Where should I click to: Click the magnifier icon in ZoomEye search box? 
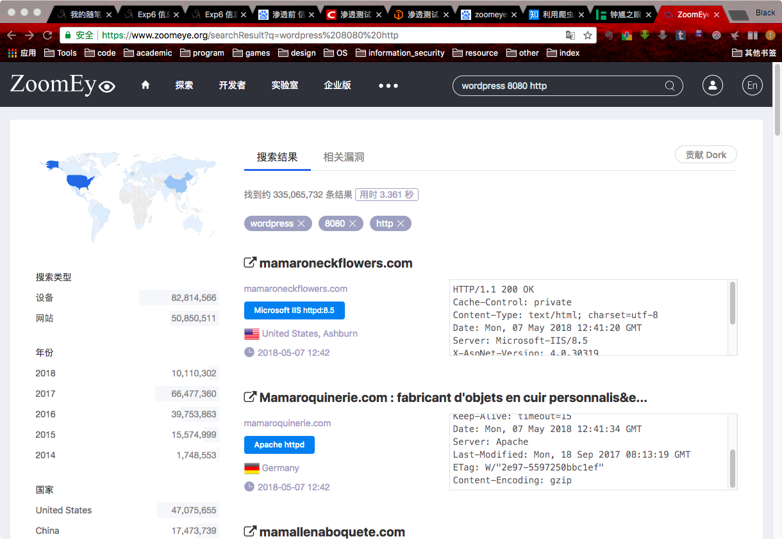point(670,86)
